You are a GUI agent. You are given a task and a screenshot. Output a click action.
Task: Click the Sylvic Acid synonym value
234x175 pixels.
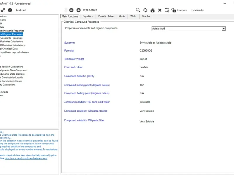(155, 43)
